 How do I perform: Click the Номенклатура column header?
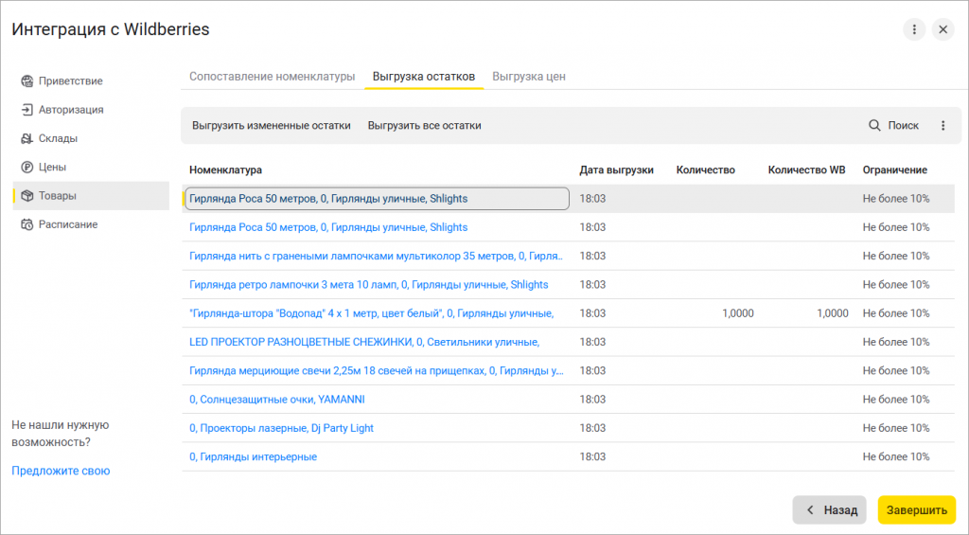click(x=225, y=170)
